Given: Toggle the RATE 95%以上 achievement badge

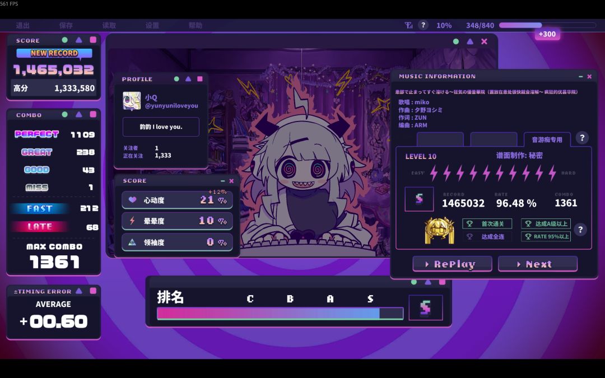Looking at the screenshot, I should (546, 236).
